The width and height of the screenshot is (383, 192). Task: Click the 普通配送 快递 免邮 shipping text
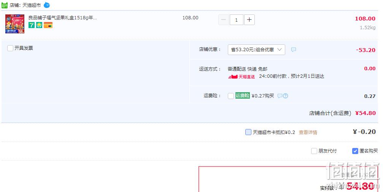[x=248, y=69]
